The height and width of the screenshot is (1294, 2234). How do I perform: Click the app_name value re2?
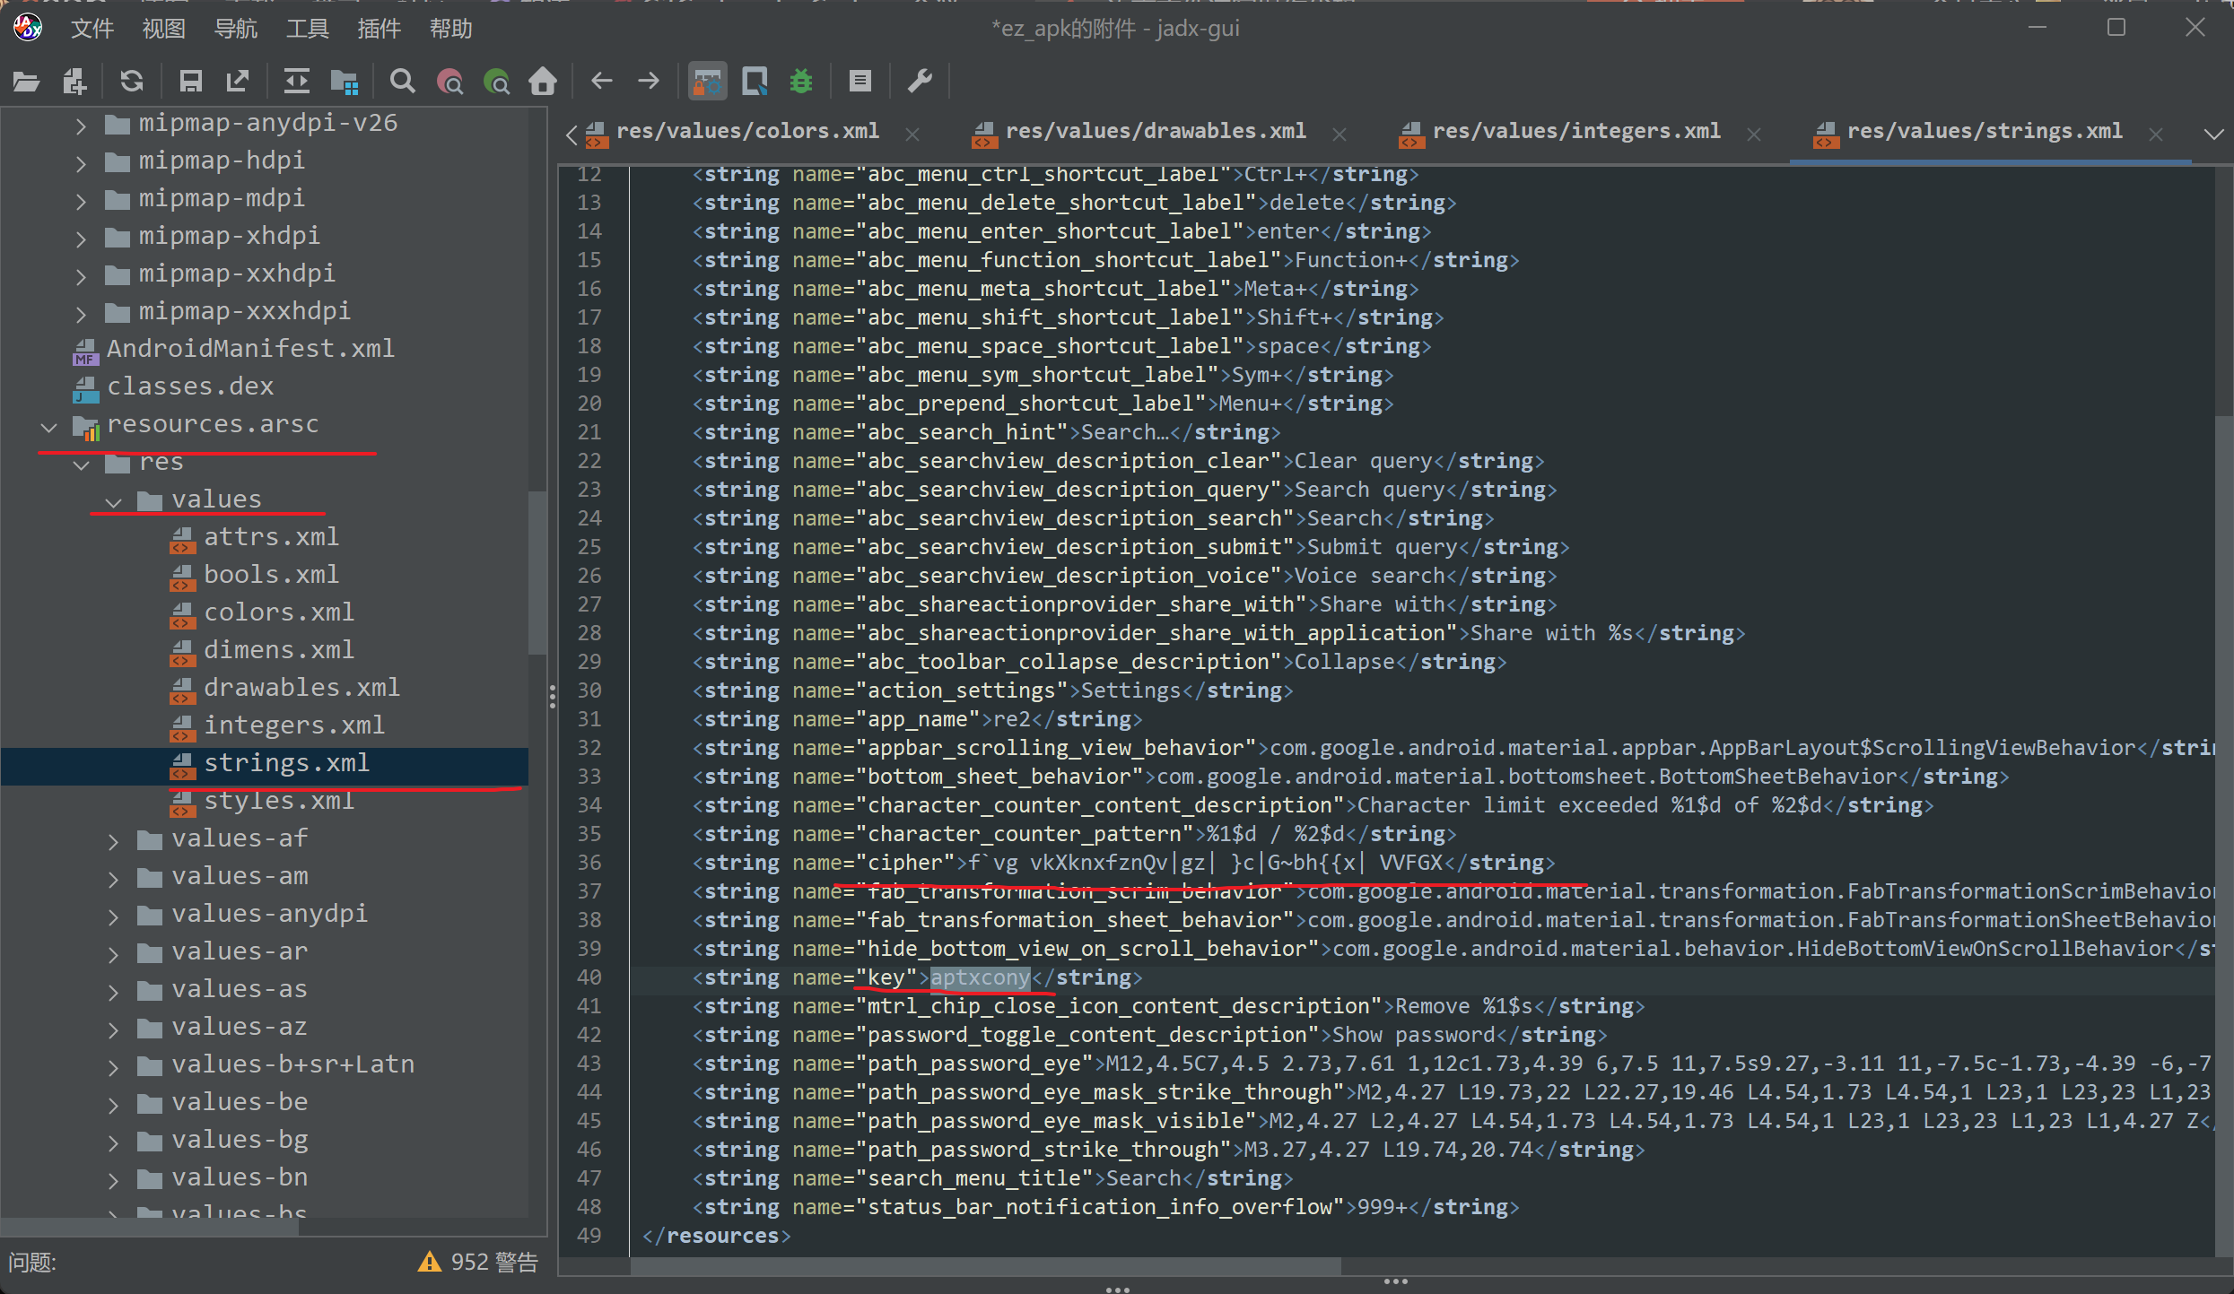coord(1013,719)
